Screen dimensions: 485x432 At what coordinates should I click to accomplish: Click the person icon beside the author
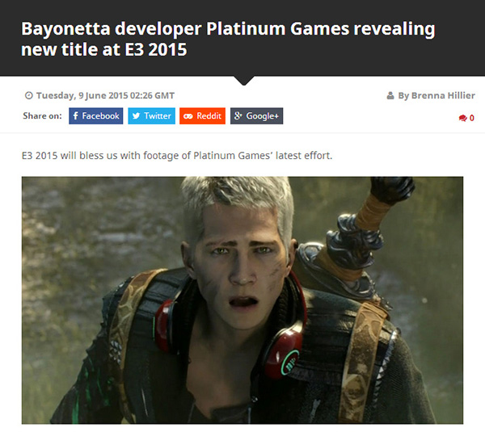click(x=390, y=95)
